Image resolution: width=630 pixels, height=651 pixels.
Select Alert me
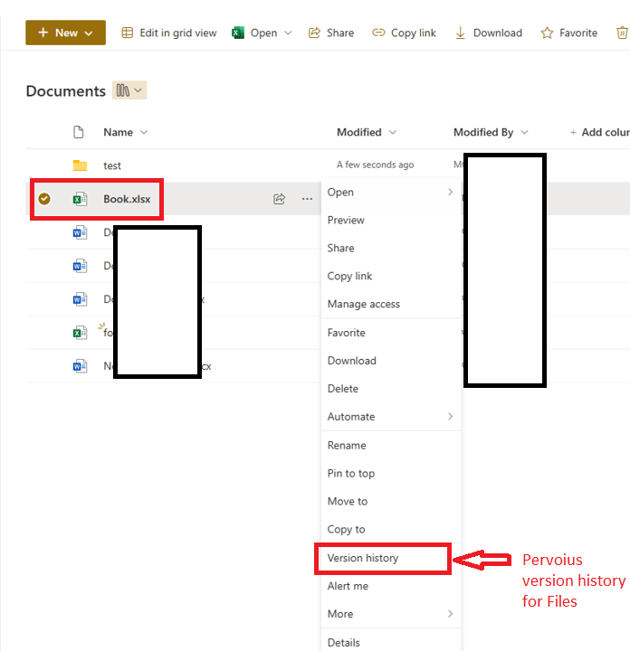[391, 586]
